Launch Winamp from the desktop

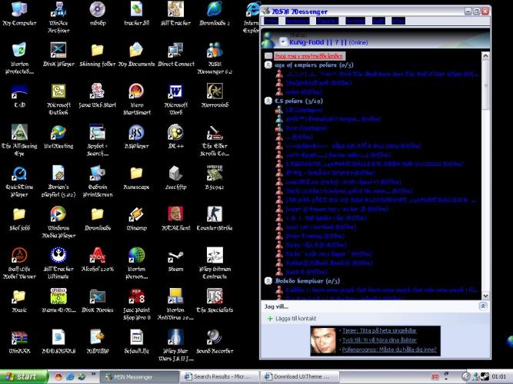[x=135, y=217]
